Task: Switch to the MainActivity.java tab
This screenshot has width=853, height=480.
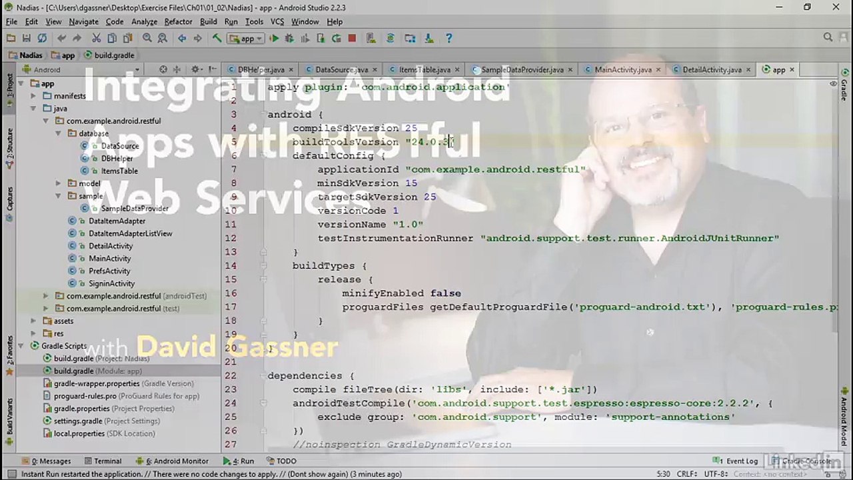Action: (x=623, y=69)
